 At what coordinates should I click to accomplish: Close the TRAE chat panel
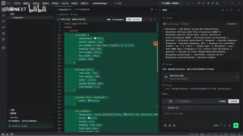(238, 10)
